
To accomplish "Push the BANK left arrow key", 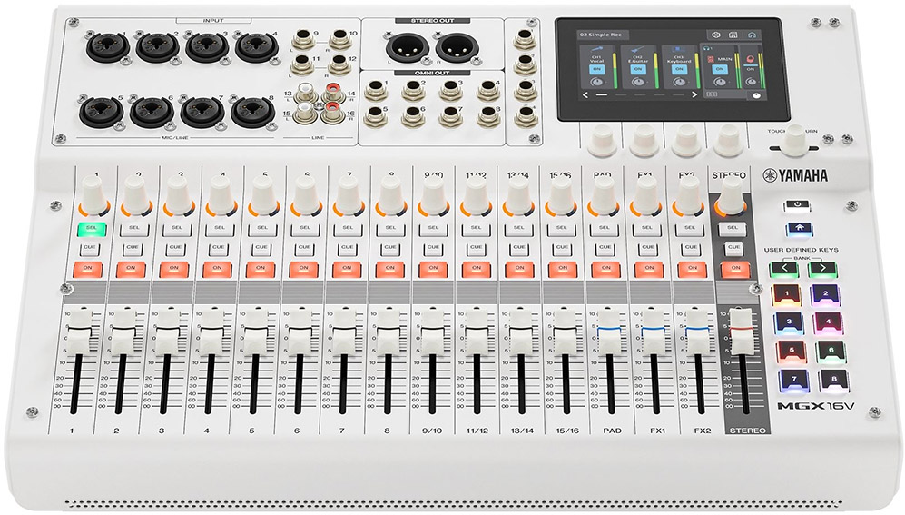I will 783,269.
